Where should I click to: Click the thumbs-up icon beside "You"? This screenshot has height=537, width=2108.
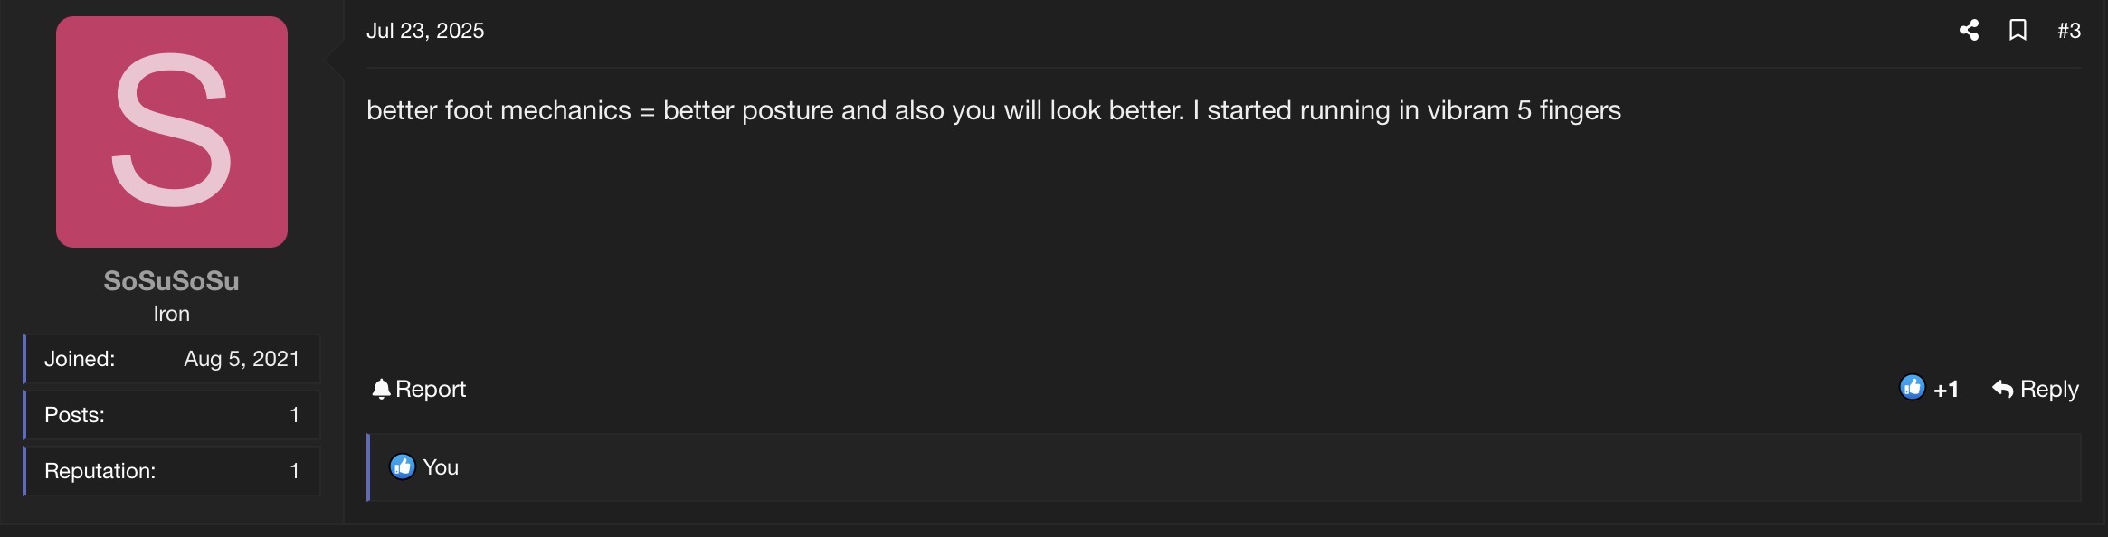click(x=403, y=466)
